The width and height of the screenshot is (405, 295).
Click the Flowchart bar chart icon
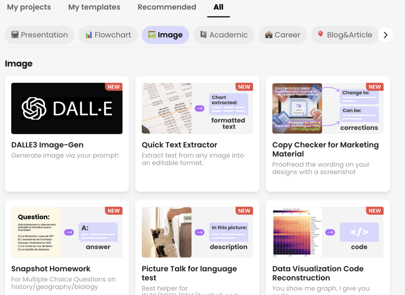pos(88,34)
